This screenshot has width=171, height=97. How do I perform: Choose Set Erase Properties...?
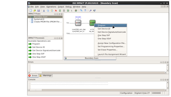(110, 50)
